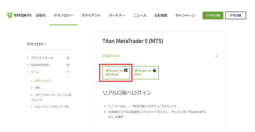Click the TitanFX logo
This screenshot has width=255, height=132.
(x=19, y=15)
